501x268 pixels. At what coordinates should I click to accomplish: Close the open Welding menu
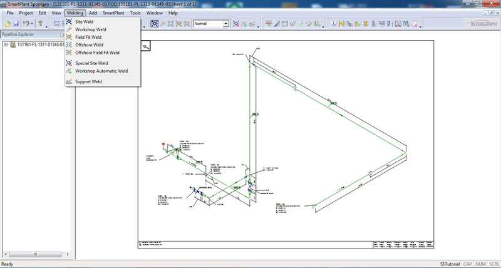[x=75, y=13]
